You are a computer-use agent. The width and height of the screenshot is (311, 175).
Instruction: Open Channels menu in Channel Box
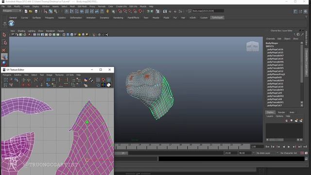click(x=270, y=39)
